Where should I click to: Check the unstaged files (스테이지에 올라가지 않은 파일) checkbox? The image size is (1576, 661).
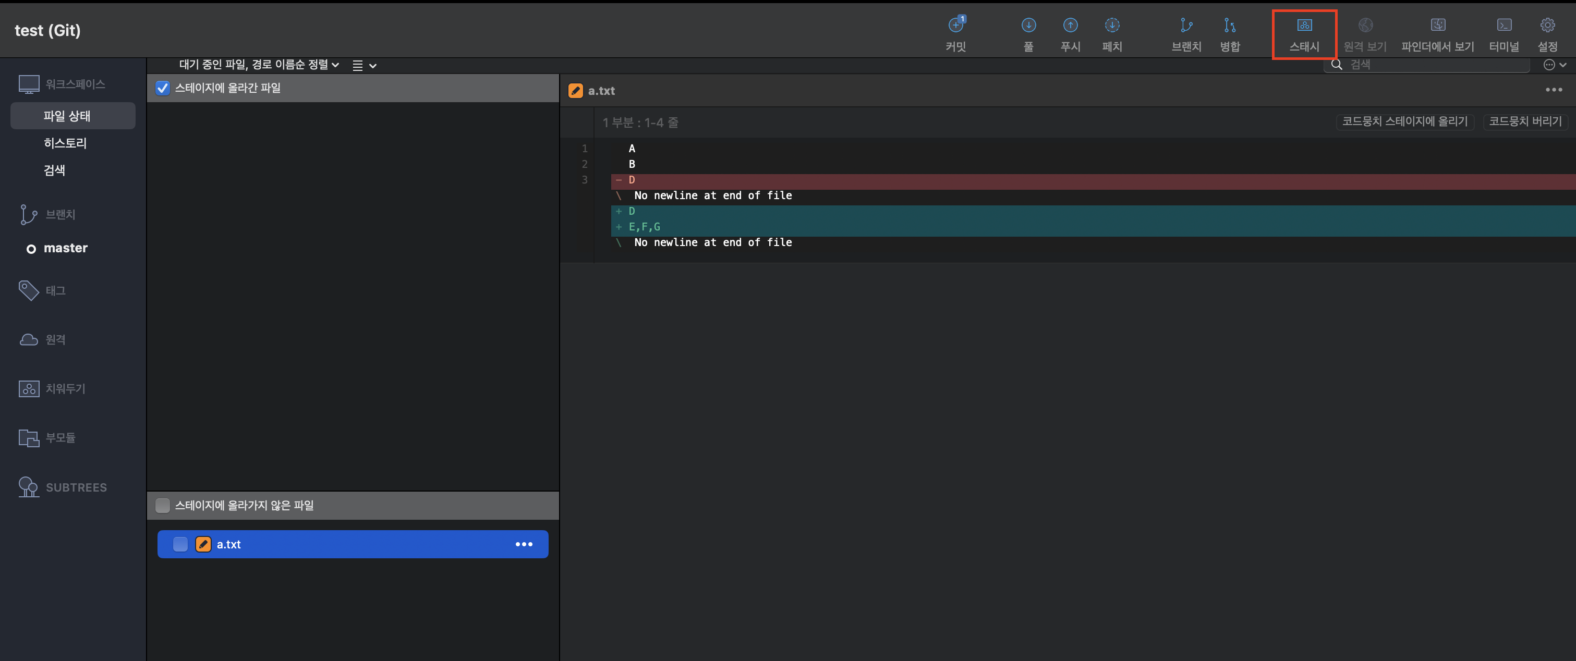[162, 506]
